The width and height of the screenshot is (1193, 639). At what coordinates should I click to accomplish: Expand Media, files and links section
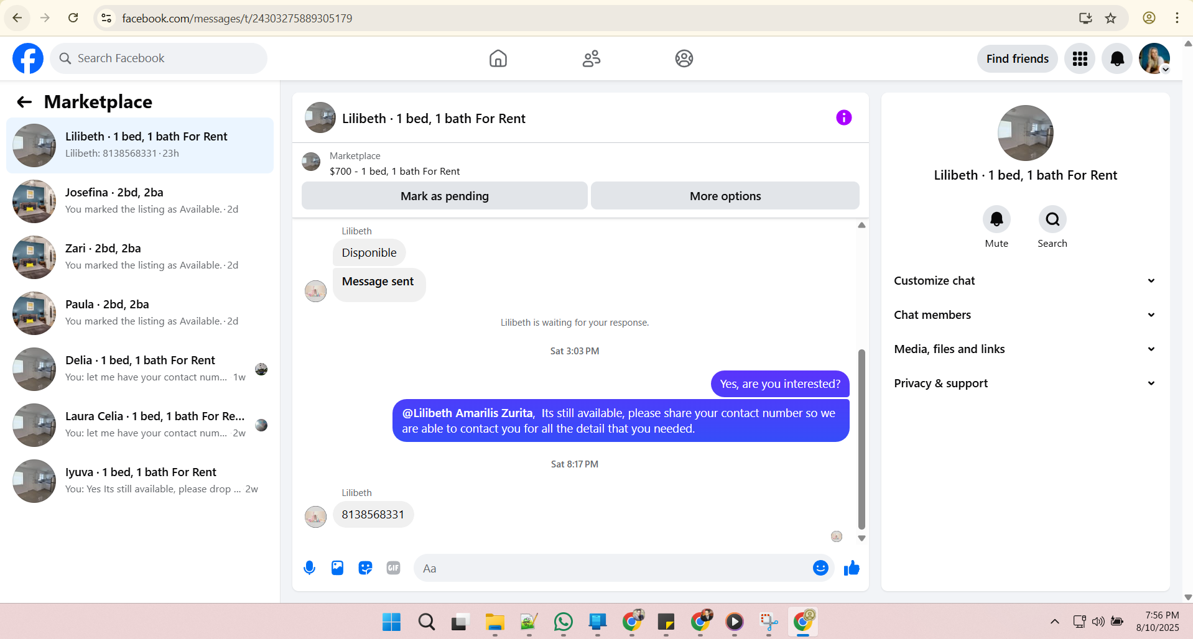[x=1025, y=349]
